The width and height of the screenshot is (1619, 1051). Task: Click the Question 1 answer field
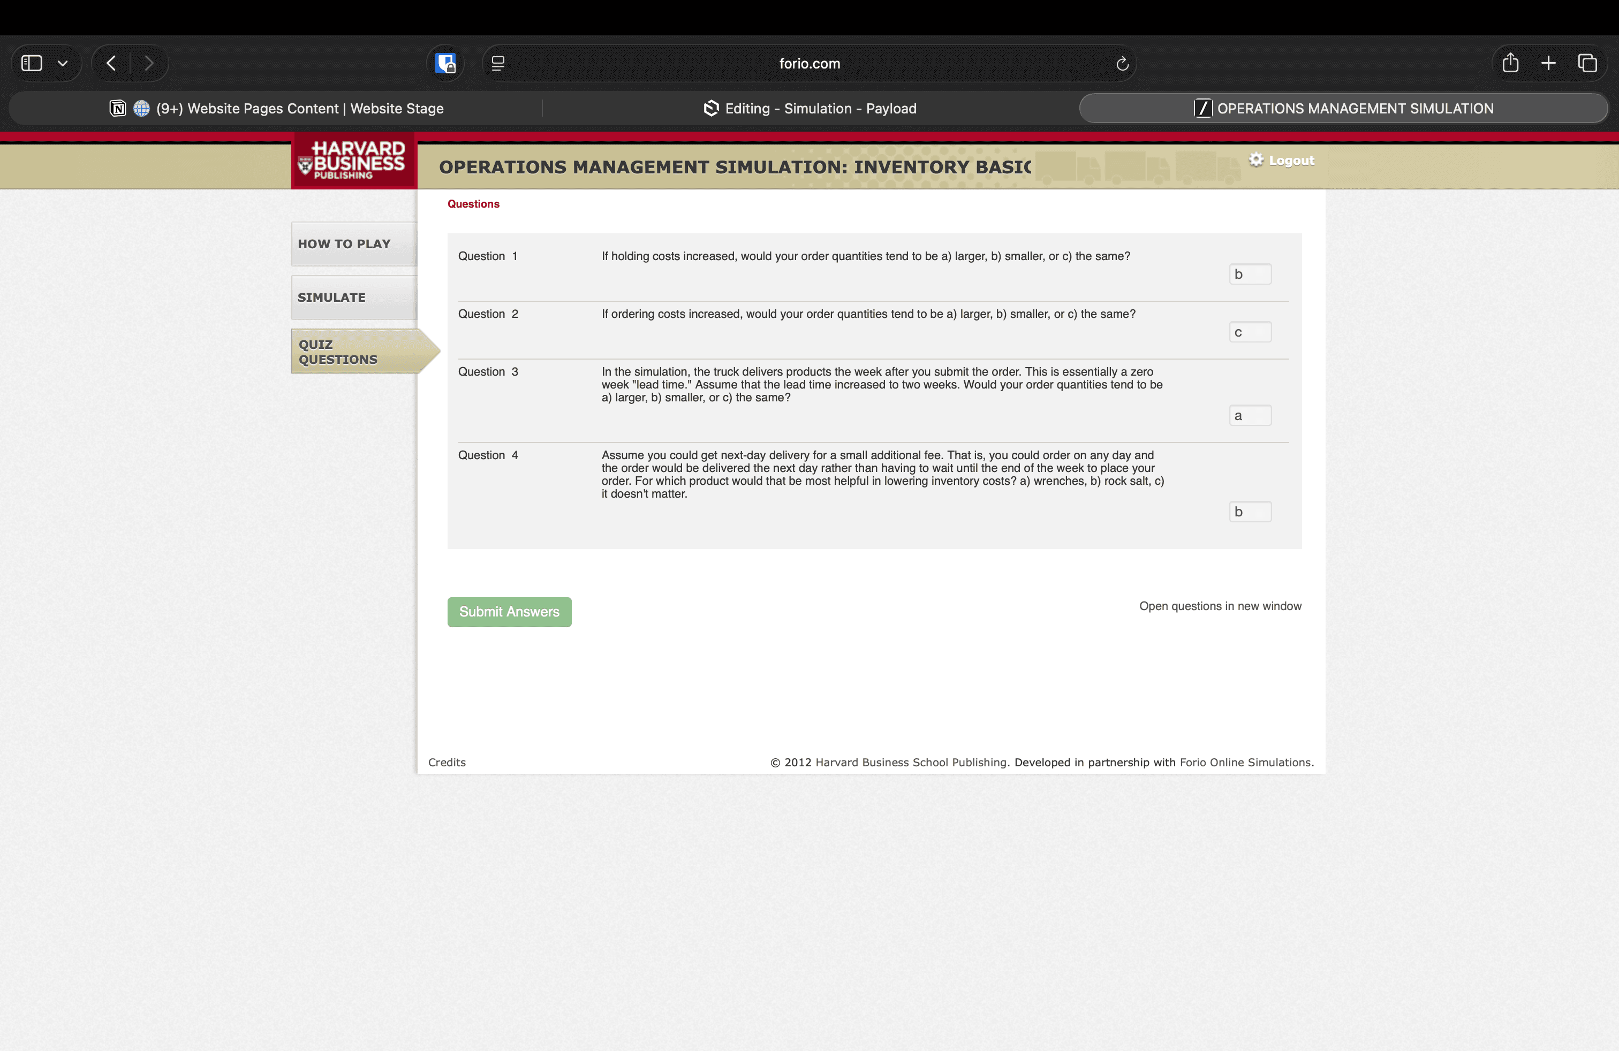tap(1250, 275)
